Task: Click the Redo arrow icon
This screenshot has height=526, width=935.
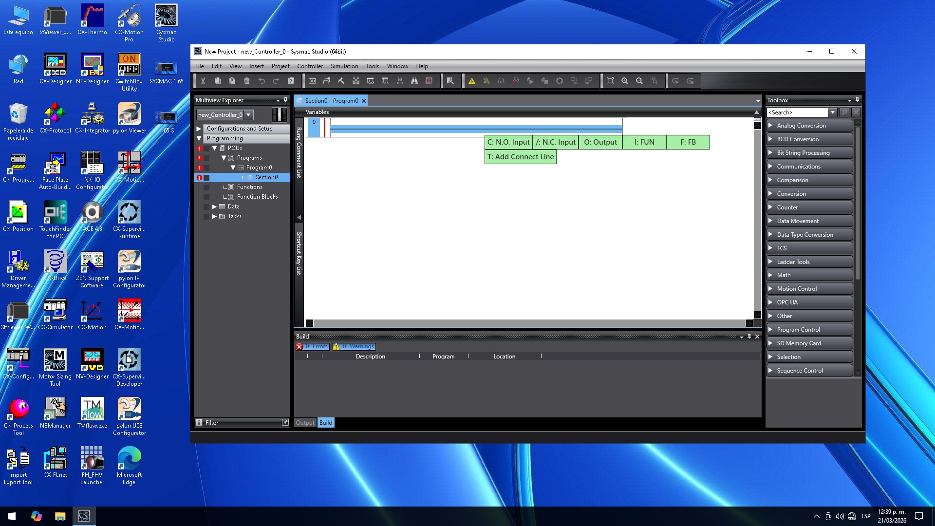Action: coord(276,81)
